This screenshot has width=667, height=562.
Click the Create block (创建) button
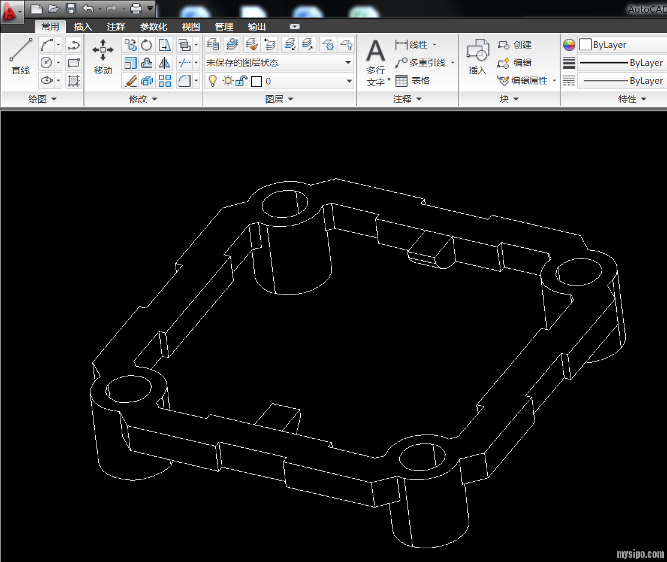click(515, 45)
